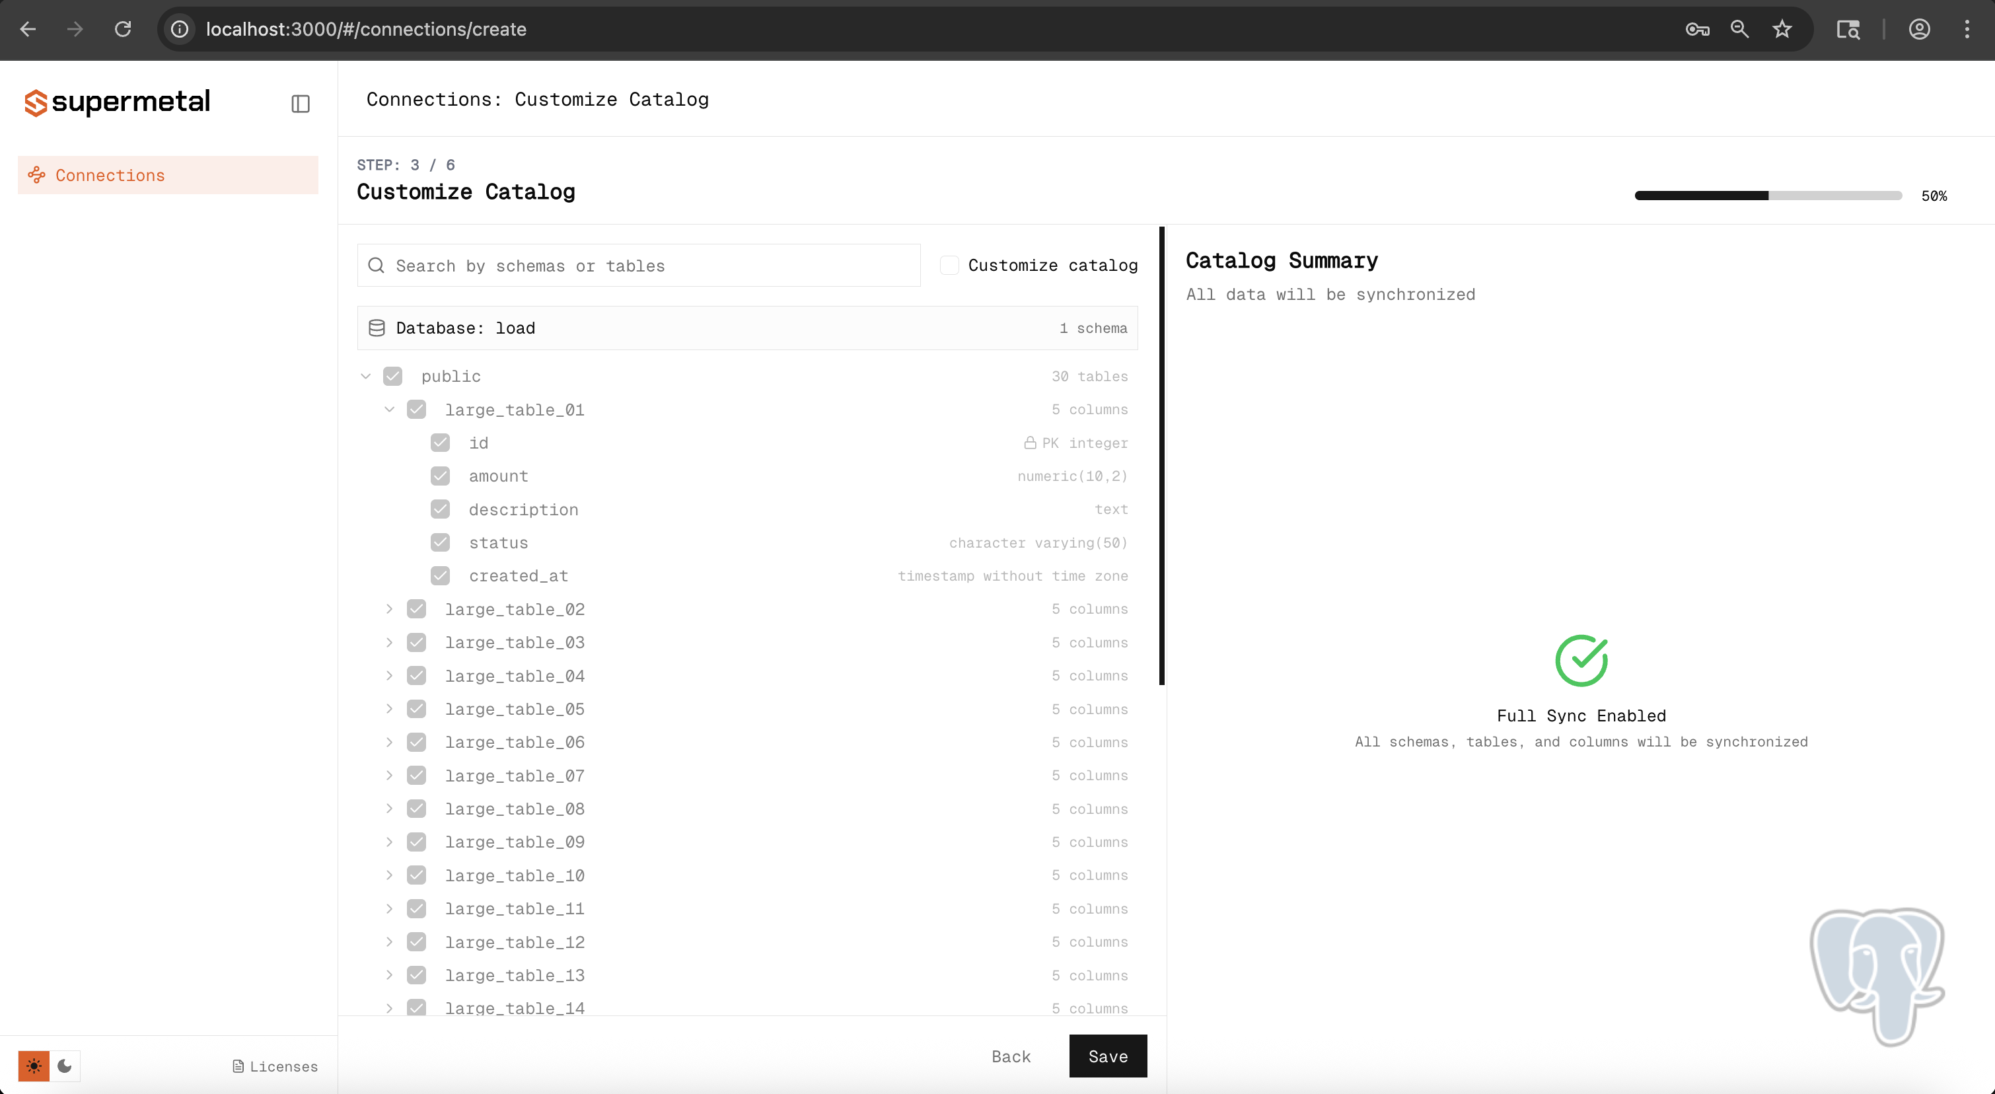Image resolution: width=1995 pixels, height=1094 pixels.
Task: Deselect the amount column checkbox
Action: pyautogui.click(x=441, y=476)
